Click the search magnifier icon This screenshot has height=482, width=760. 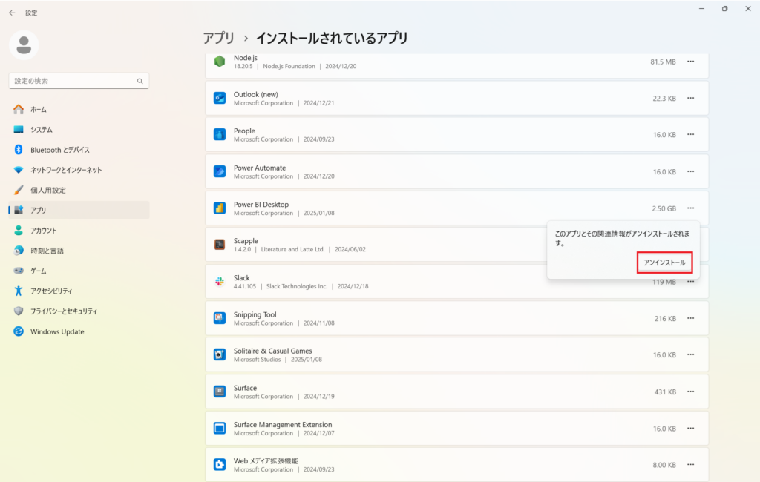click(x=140, y=81)
